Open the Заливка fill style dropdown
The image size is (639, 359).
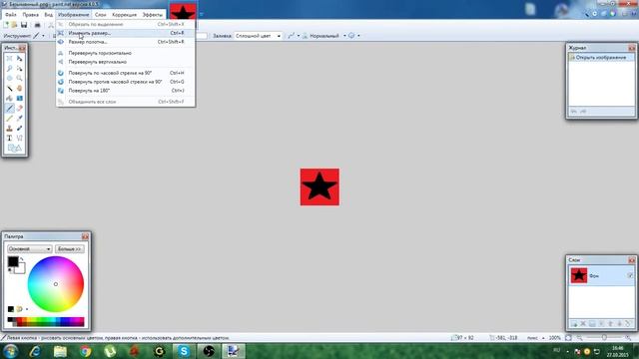[x=258, y=36]
